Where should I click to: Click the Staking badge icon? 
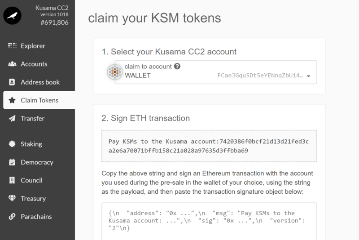(12, 144)
